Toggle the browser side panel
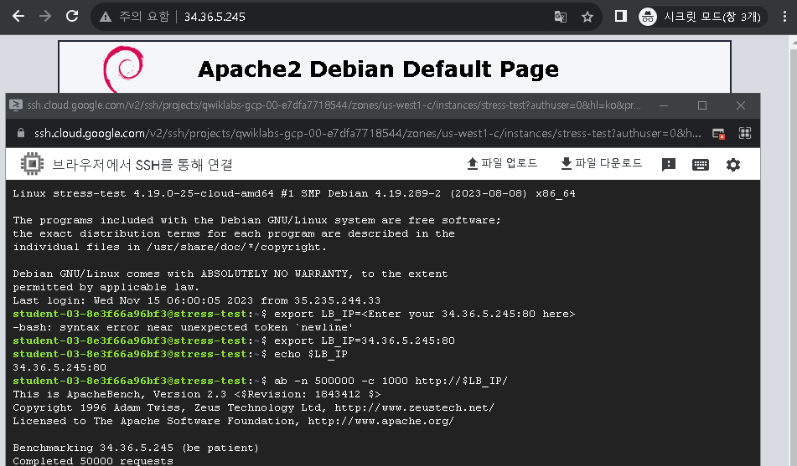This screenshot has width=797, height=466. [620, 16]
